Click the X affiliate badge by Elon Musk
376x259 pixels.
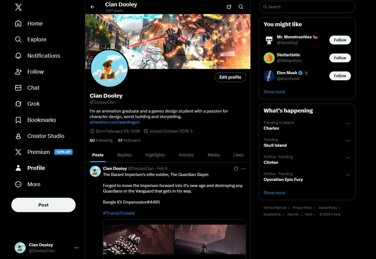pos(306,73)
